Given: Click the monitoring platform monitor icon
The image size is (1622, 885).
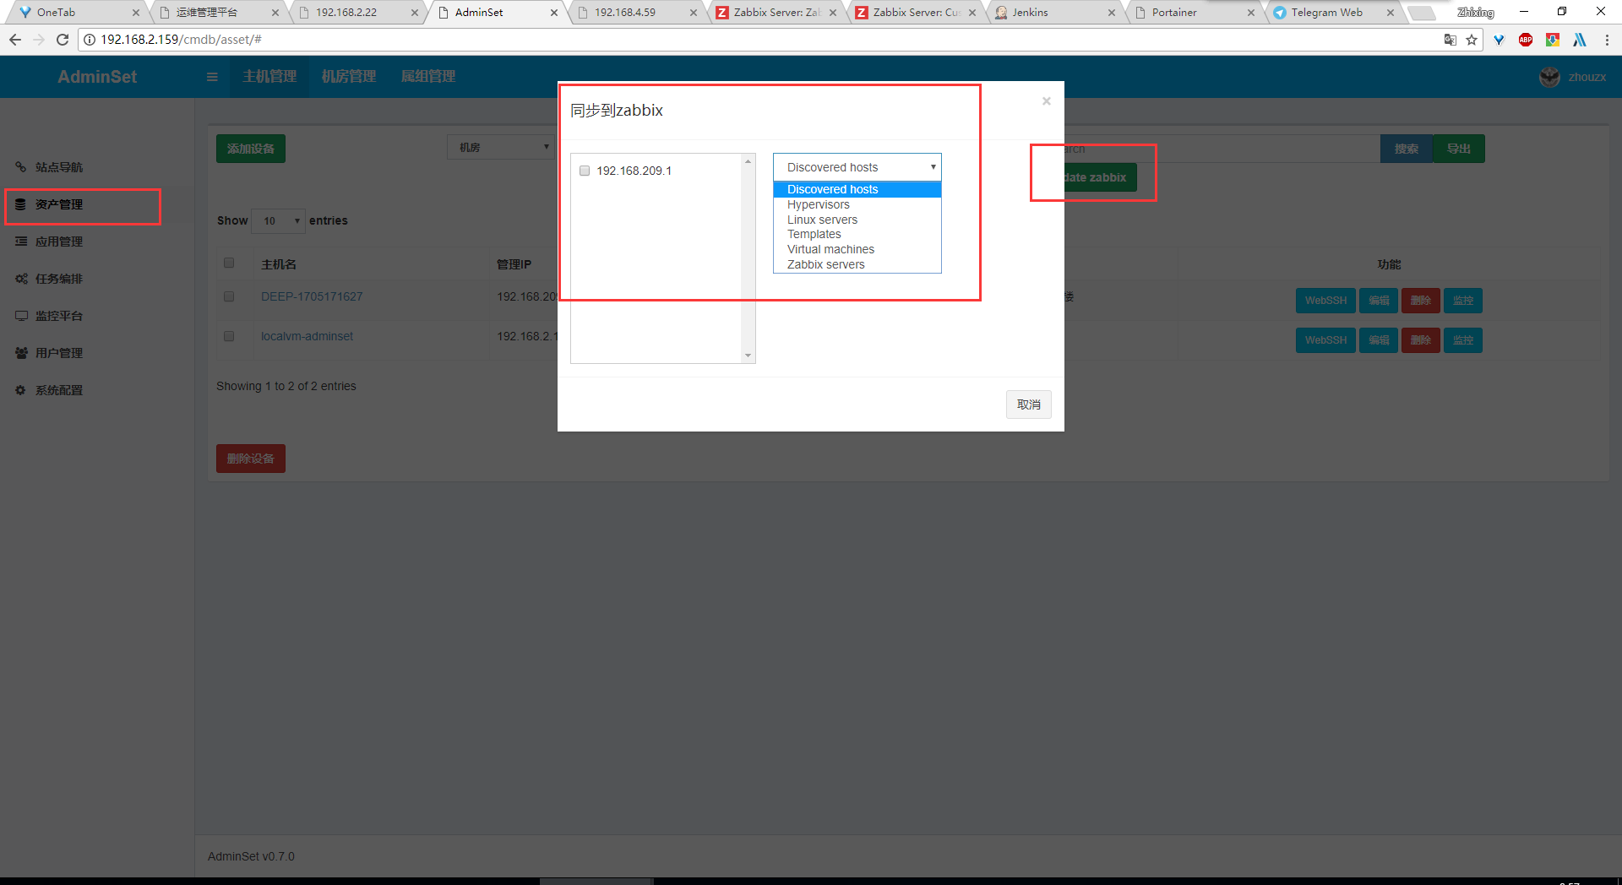Looking at the screenshot, I should point(21,316).
